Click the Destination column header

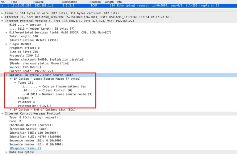pos(69,2)
